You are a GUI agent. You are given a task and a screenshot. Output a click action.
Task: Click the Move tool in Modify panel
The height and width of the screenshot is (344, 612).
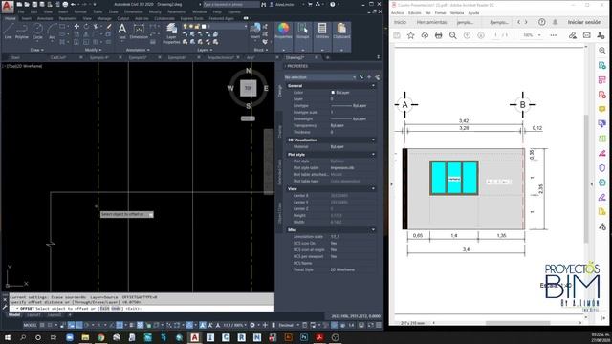coord(76,26)
